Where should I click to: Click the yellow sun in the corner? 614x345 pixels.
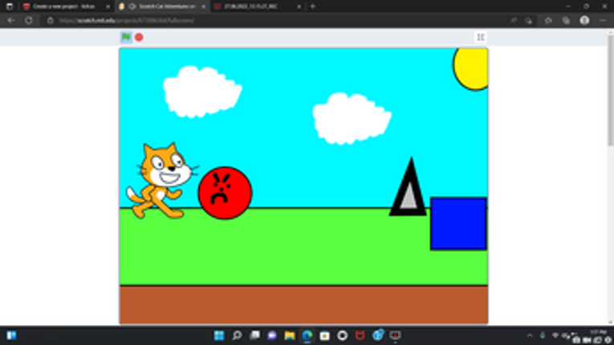[471, 68]
